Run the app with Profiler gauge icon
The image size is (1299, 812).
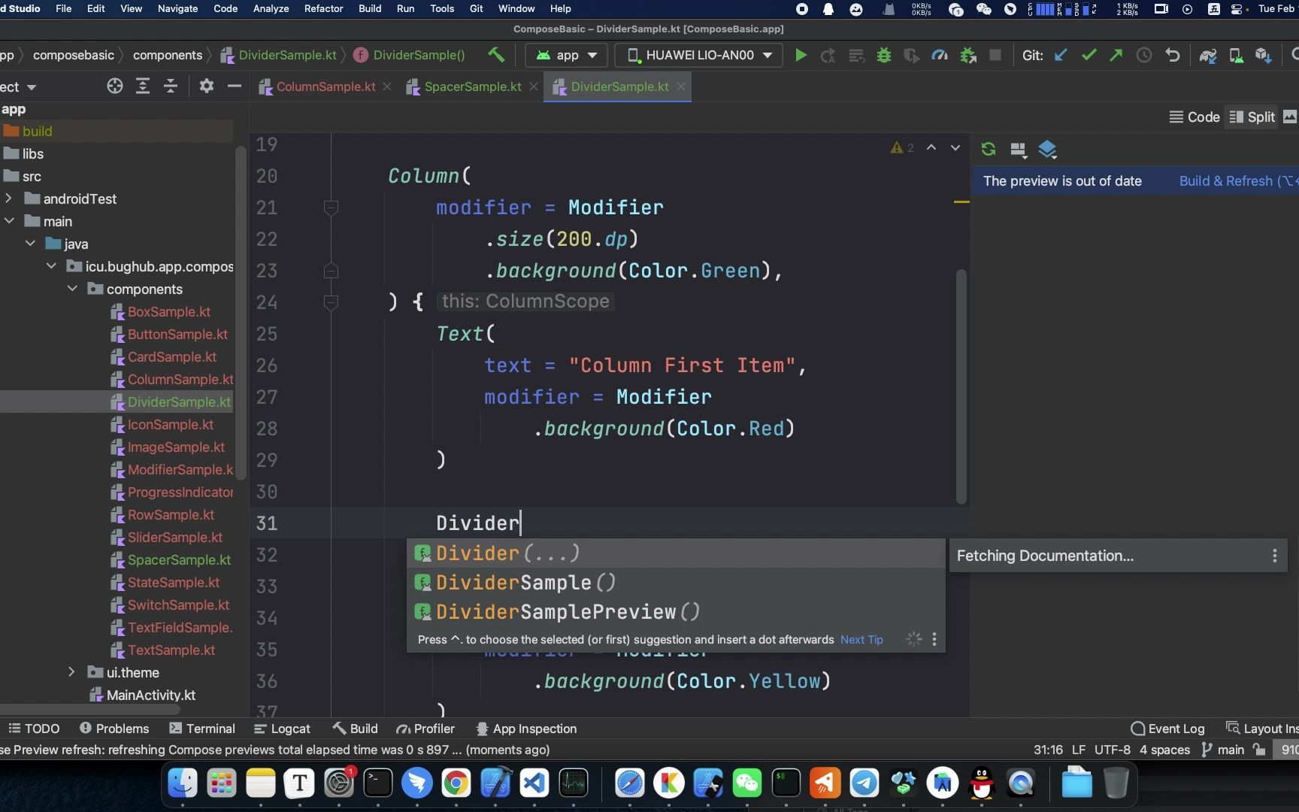[939, 55]
